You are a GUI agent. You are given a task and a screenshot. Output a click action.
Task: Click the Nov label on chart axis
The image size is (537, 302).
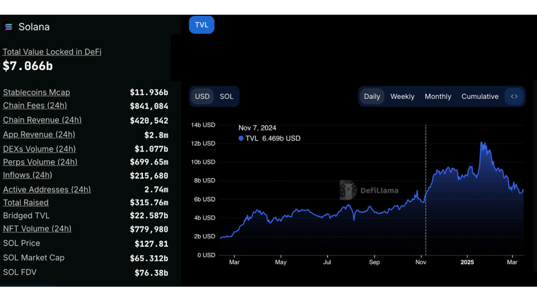[421, 262]
